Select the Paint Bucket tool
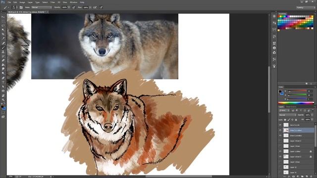 [x=3, y=65]
